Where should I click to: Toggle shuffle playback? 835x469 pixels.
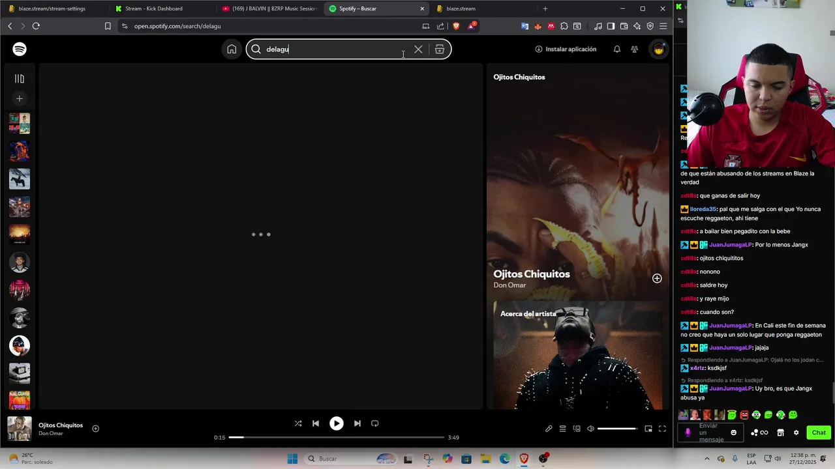coord(298,423)
